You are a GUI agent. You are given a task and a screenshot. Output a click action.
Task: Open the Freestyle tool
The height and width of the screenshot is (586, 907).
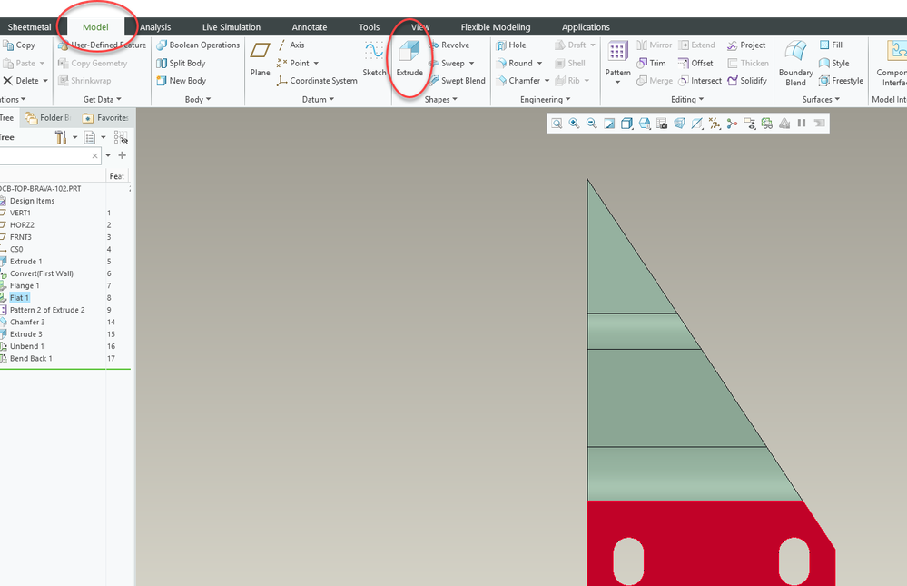(x=841, y=81)
